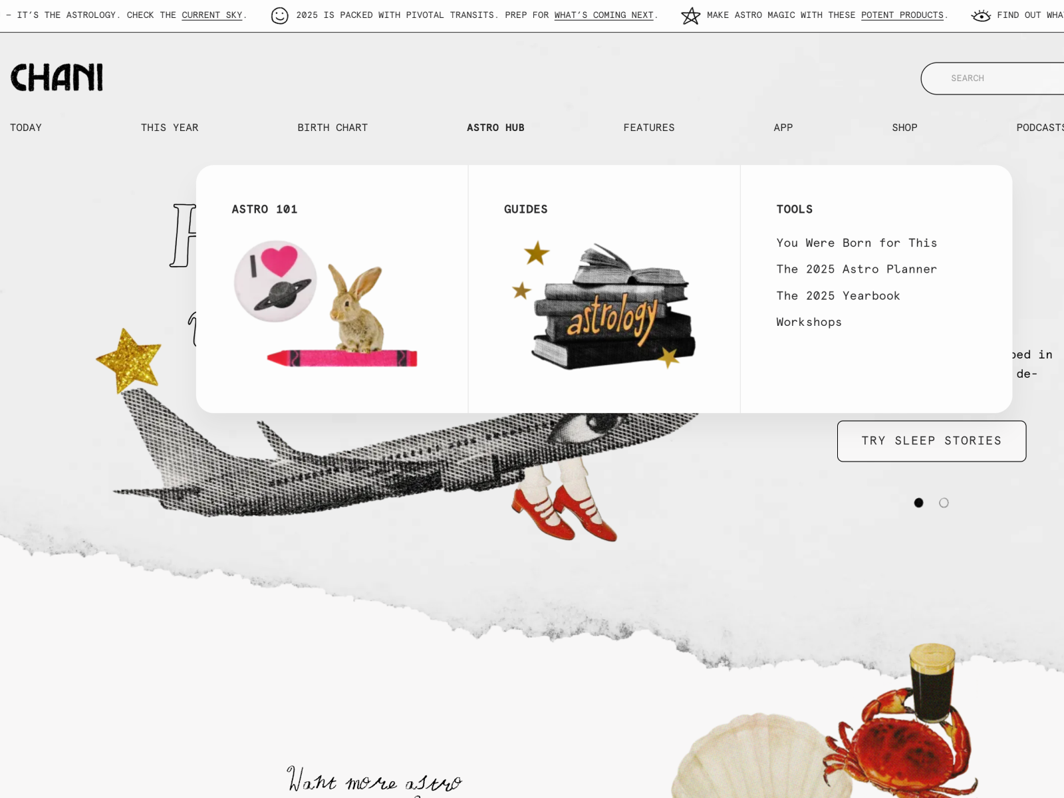Screen dimensions: 1064x798
Task: Open the FEATURES menu item
Action: [x=649, y=128]
